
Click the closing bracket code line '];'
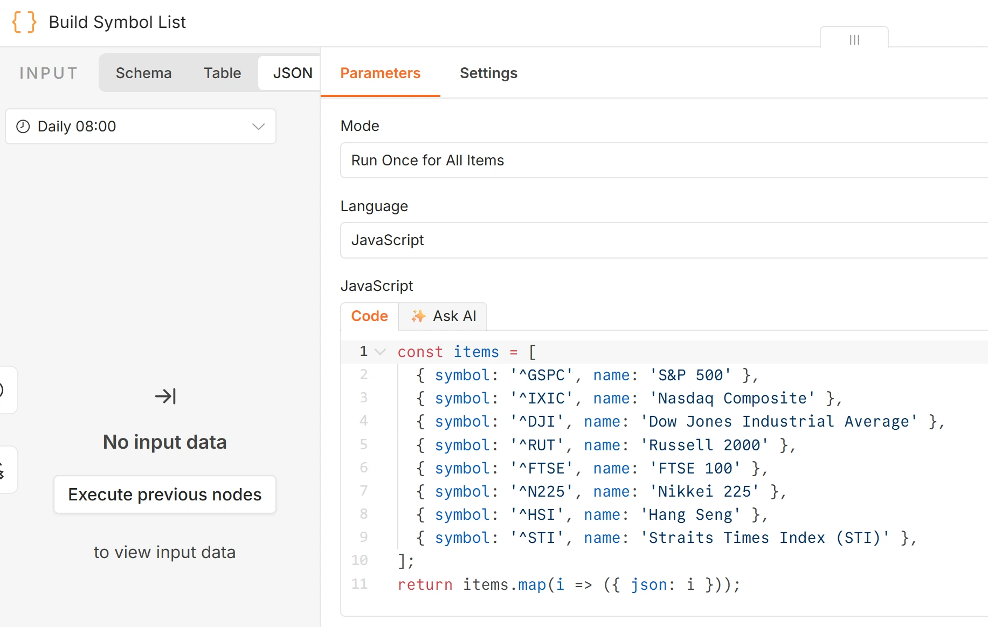click(406, 561)
